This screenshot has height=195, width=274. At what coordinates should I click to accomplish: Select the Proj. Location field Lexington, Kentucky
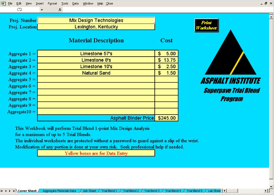(96, 27)
